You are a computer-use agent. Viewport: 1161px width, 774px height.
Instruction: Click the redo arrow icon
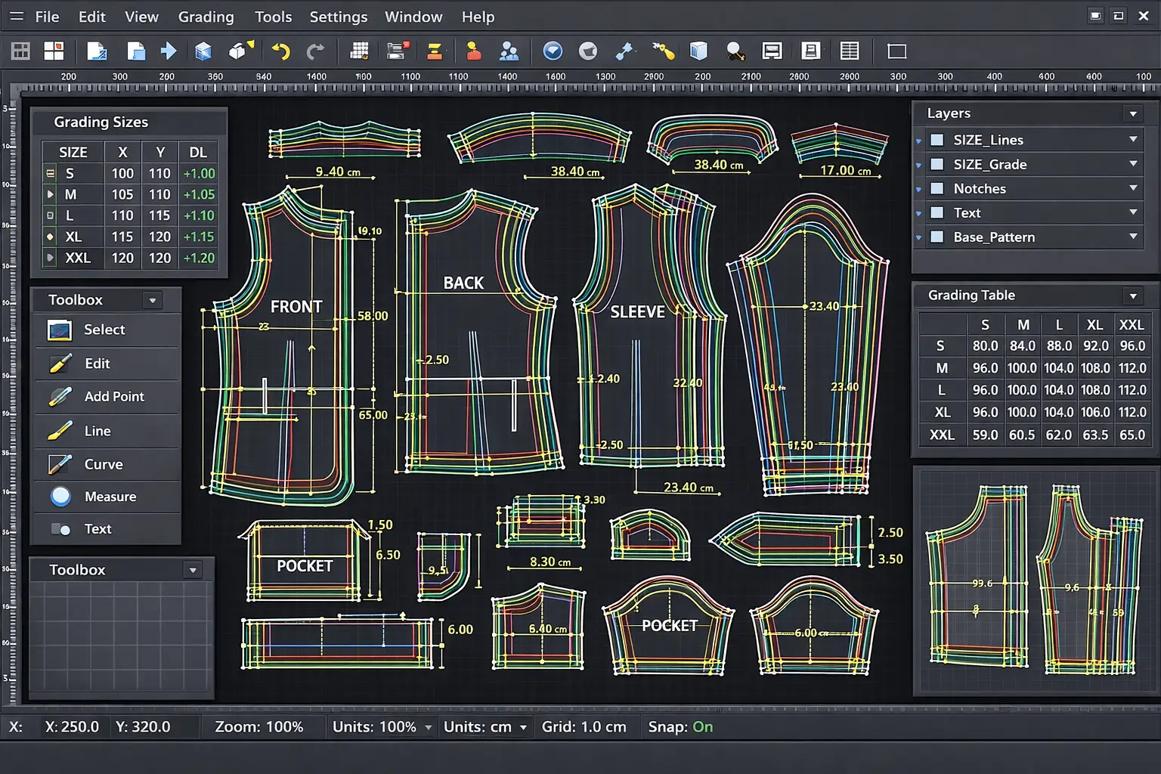pos(315,51)
